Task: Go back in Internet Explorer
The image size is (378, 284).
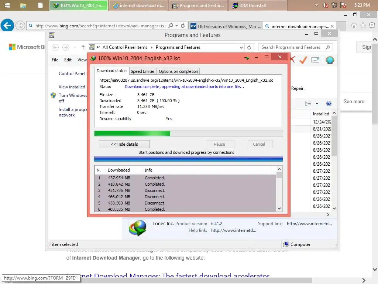Action: [7, 25]
